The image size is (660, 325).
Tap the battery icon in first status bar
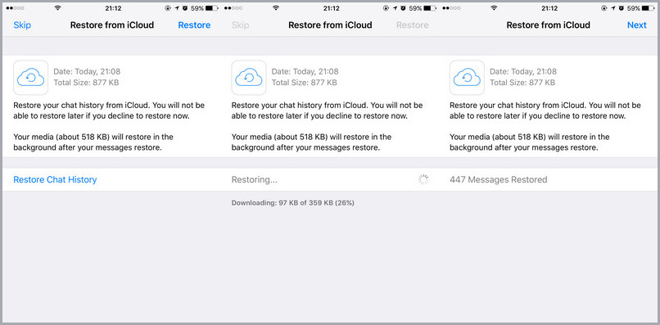click(212, 8)
